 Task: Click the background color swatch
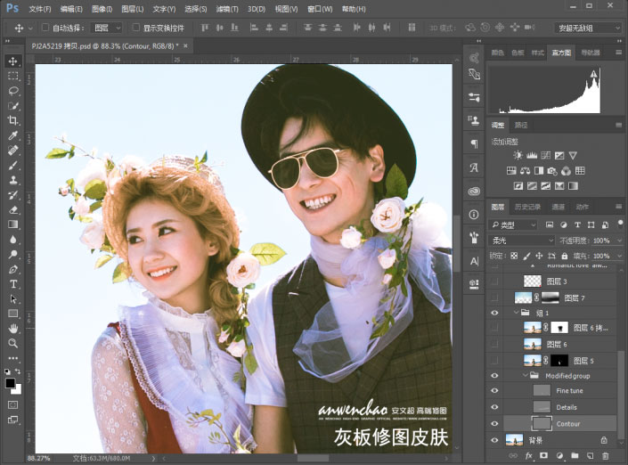tap(18, 390)
